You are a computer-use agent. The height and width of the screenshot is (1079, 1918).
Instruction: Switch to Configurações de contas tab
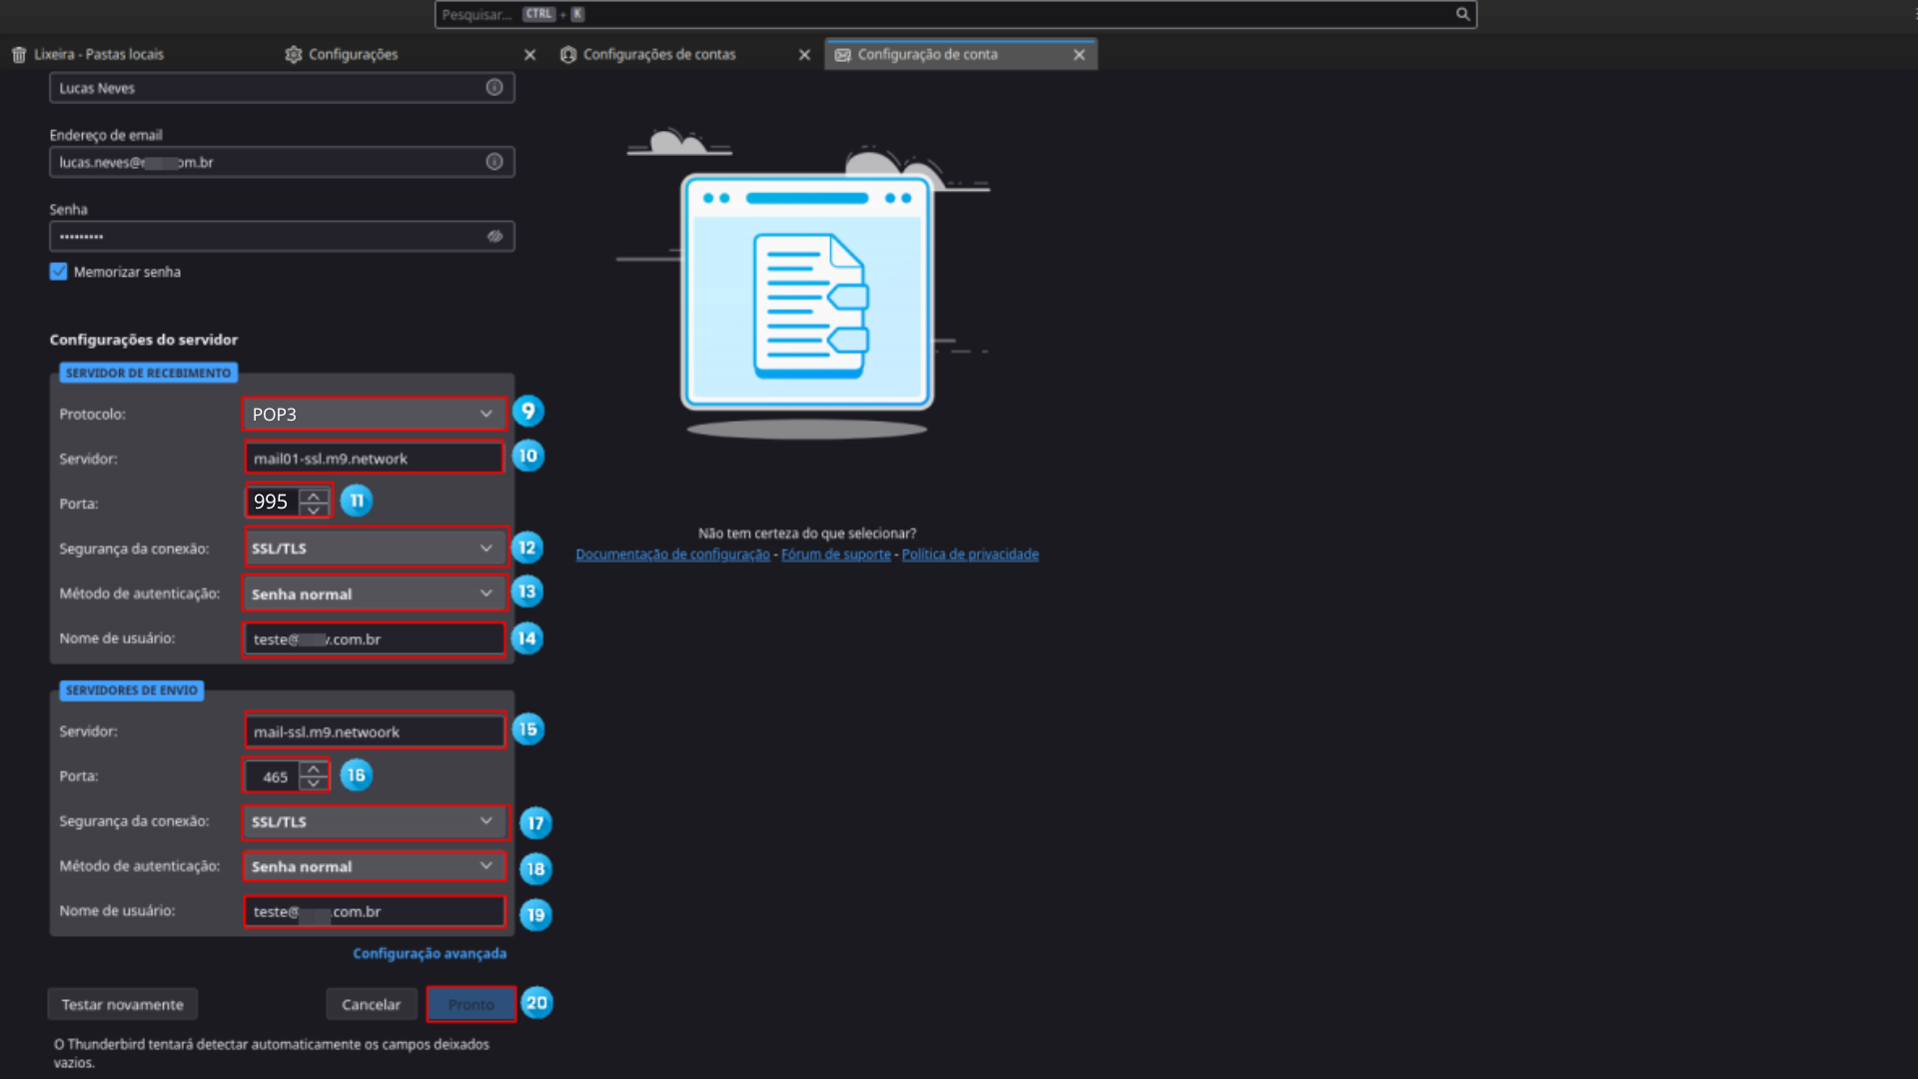(x=659, y=55)
